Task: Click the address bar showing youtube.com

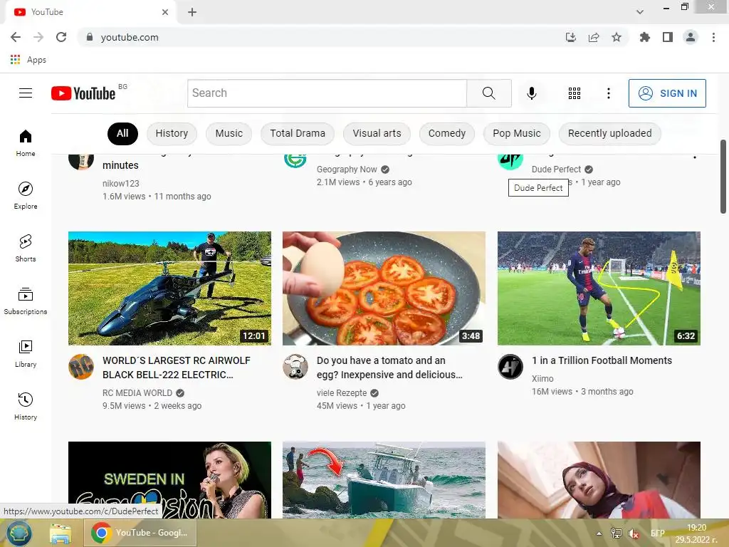Action: tap(321, 37)
